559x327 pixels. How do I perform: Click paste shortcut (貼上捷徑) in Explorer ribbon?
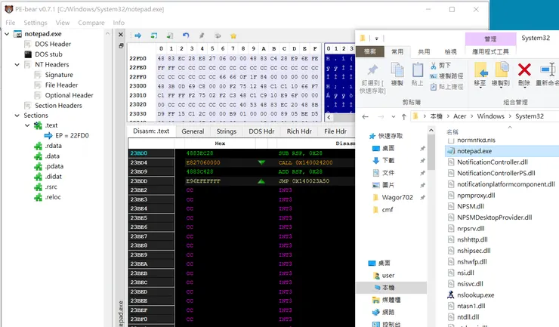click(x=446, y=87)
